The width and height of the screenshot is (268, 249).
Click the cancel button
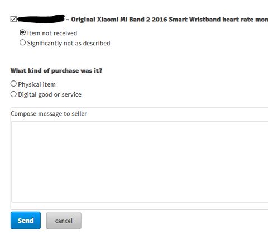(64, 221)
